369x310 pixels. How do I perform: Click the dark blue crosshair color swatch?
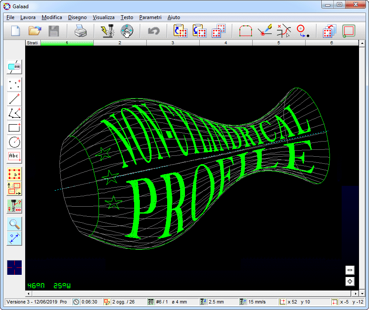tap(14, 267)
